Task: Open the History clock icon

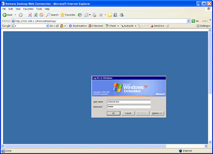Action: tap(80, 15)
